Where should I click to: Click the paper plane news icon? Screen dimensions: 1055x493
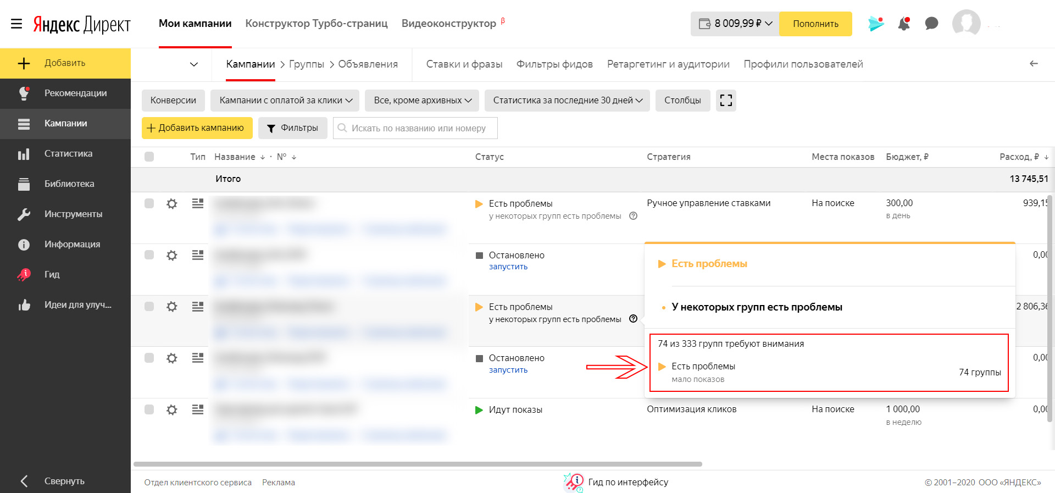coord(876,24)
